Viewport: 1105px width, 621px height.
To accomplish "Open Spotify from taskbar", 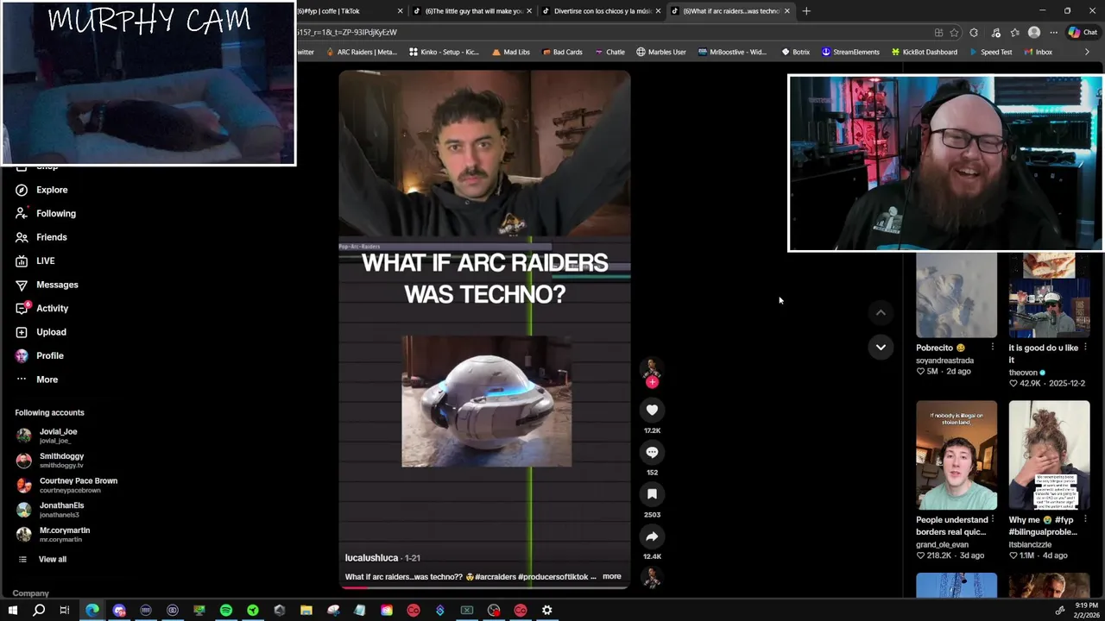I will (x=225, y=610).
